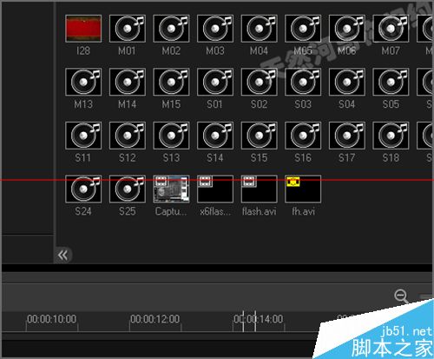Click the M01 clip name label
This screenshot has width=434, height=359.
point(127,51)
